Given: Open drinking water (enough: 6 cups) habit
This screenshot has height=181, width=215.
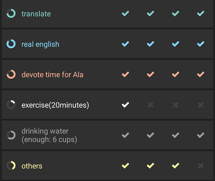Looking at the screenshot, I should point(49,135).
